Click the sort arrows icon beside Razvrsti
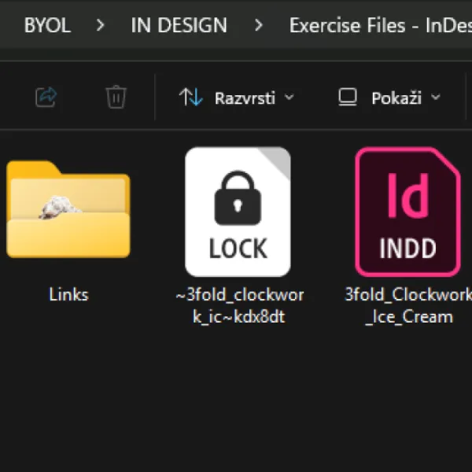472x472 pixels. click(x=191, y=97)
